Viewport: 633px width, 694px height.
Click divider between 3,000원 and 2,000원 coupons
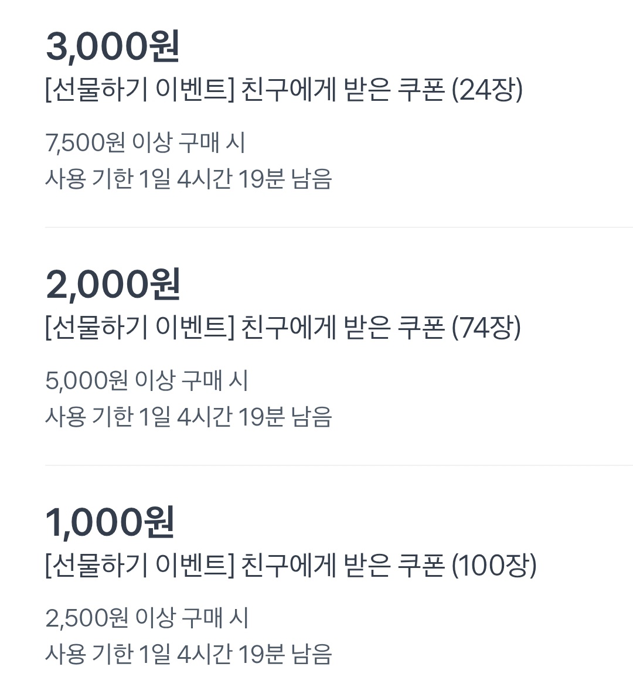(x=339, y=227)
